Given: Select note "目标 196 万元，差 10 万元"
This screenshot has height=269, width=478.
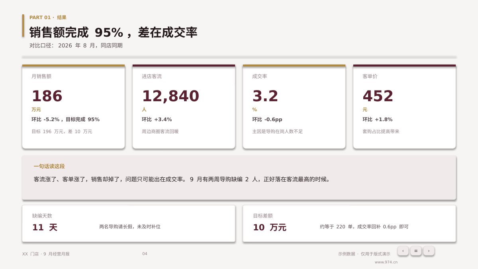Looking at the screenshot, I should 62,132.
